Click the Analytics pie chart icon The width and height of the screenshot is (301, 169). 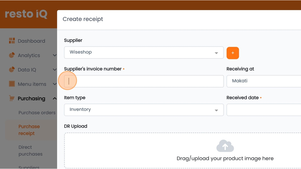[x=12, y=55]
